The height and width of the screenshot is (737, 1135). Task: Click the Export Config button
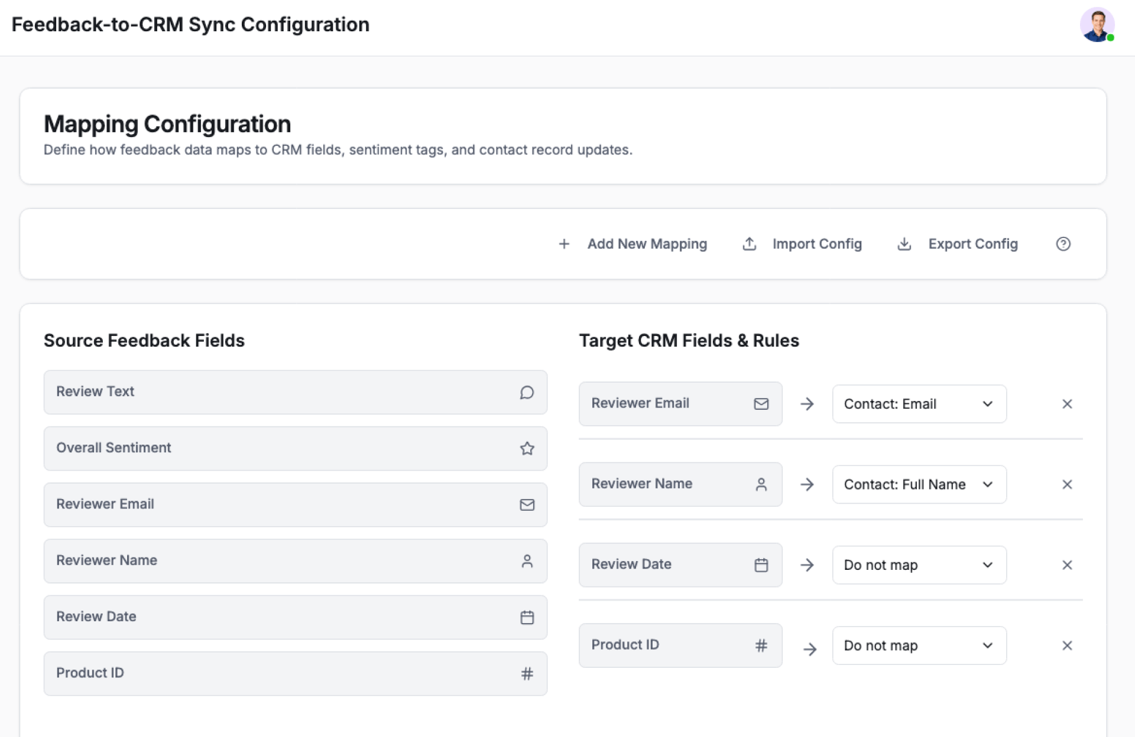click(972, 244)
